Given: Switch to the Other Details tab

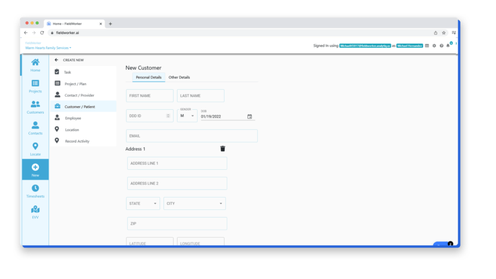Looking at the screenshot, I should 179,77.
